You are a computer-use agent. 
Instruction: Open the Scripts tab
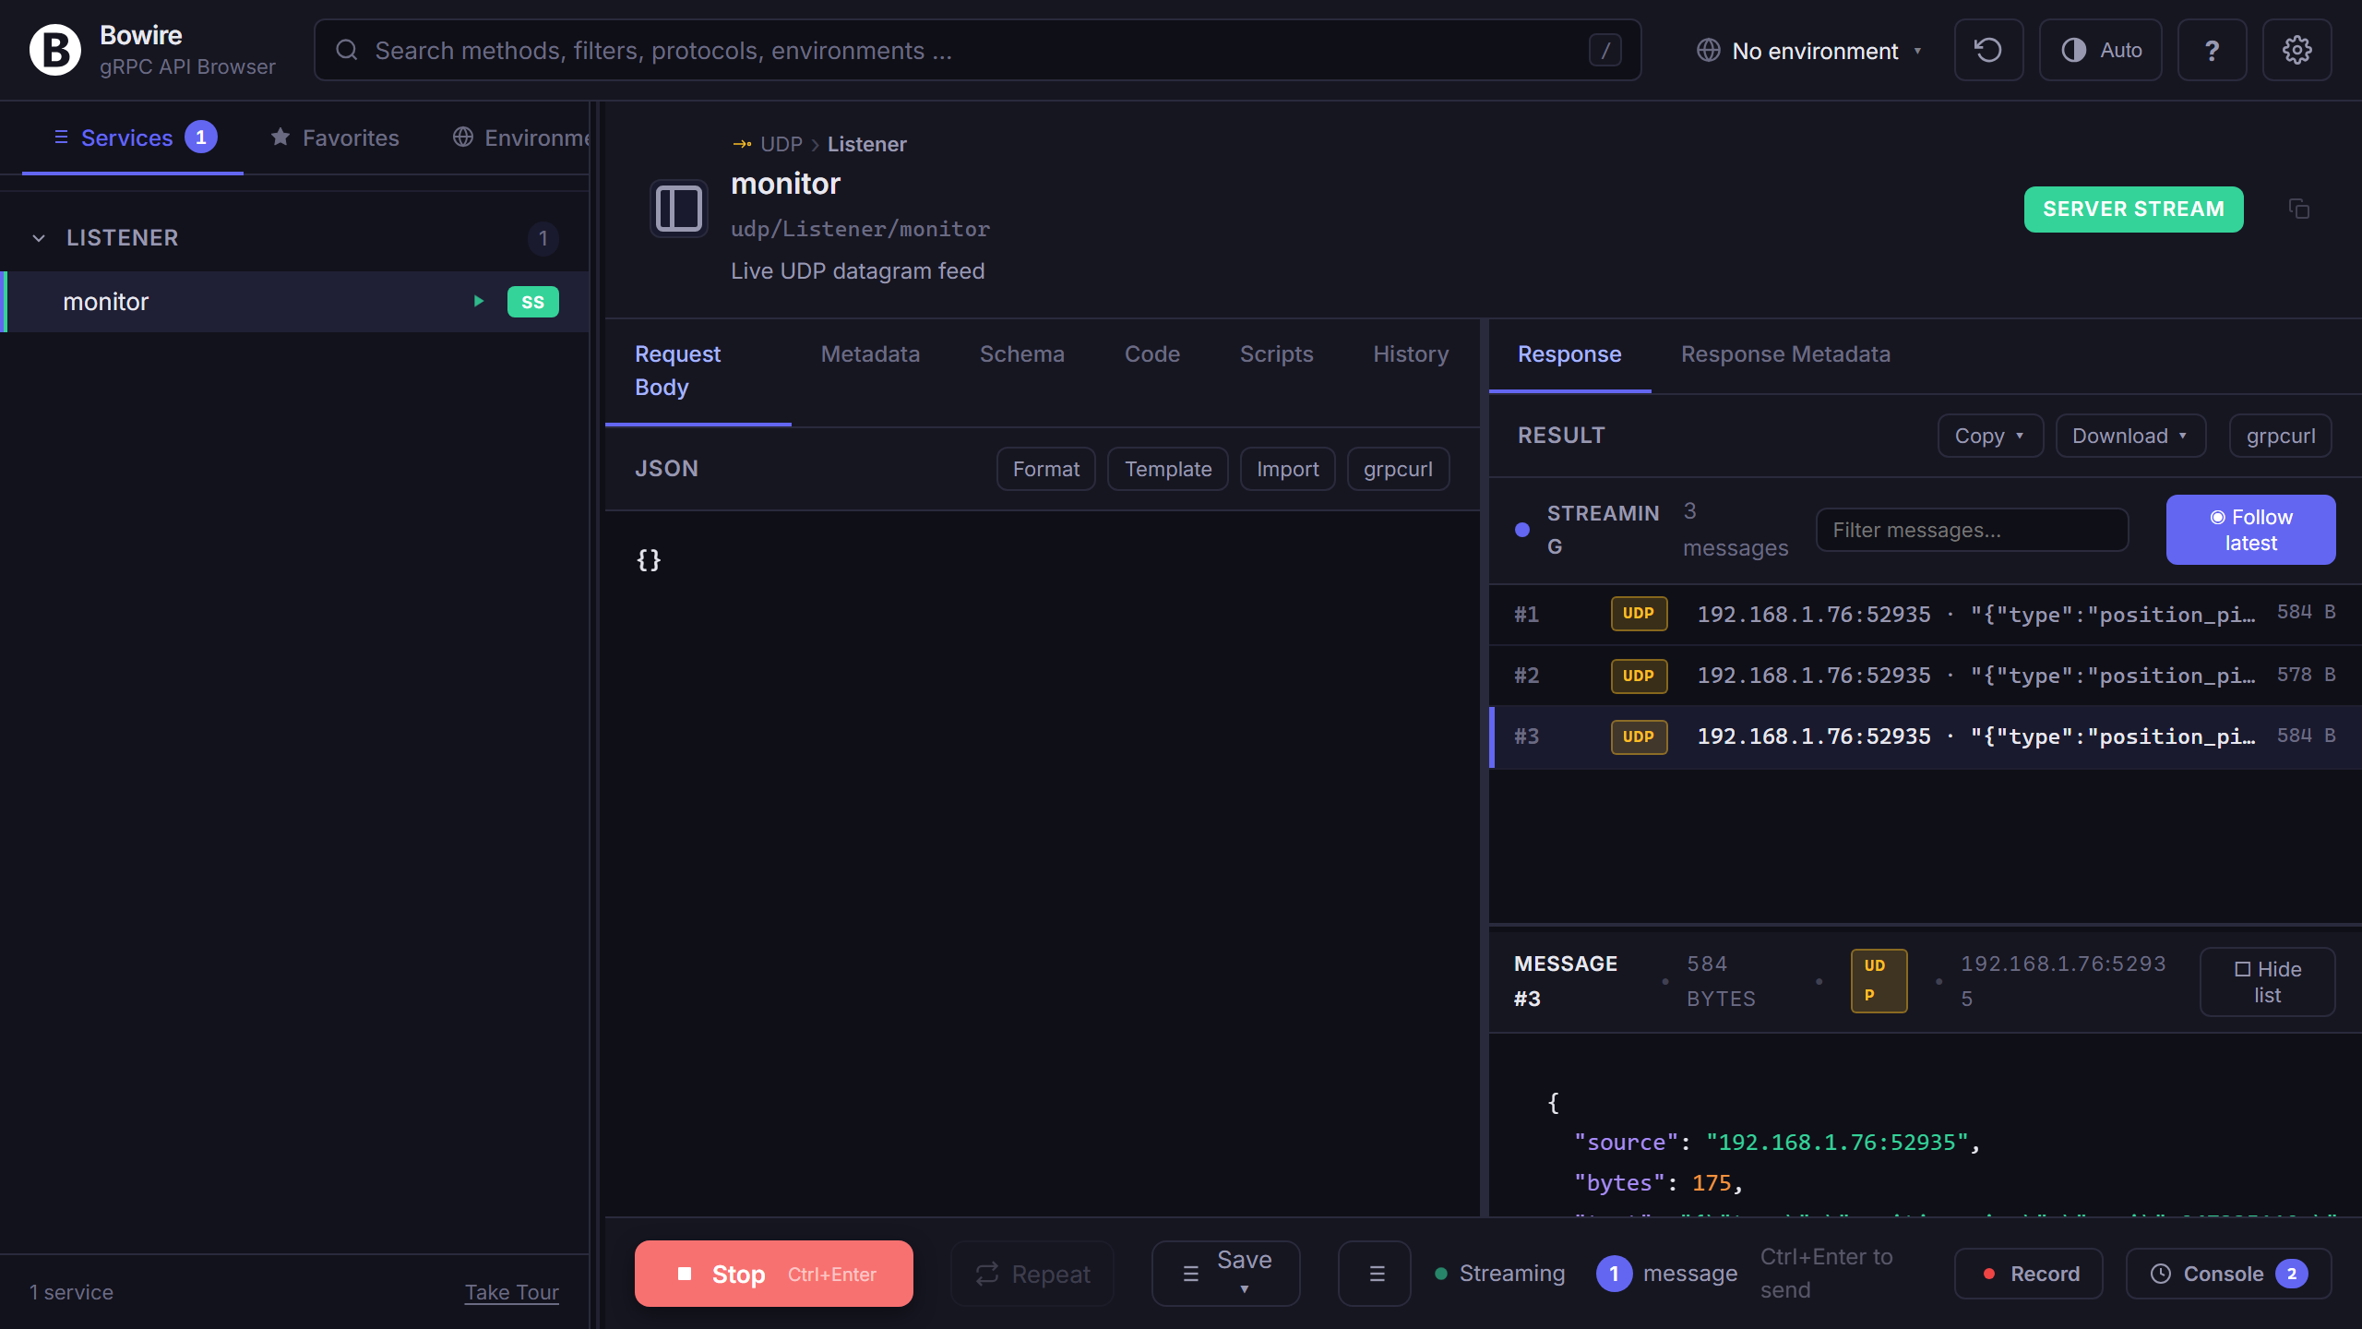point(1276,354)
